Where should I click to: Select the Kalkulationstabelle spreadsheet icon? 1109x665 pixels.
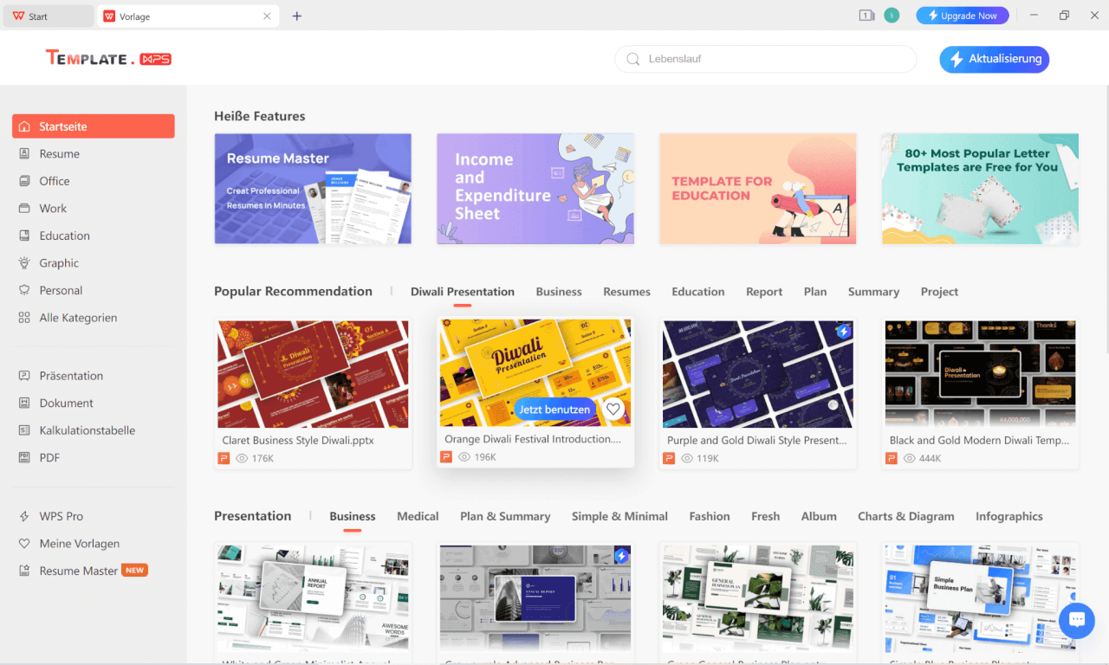[x=24, y=430]
